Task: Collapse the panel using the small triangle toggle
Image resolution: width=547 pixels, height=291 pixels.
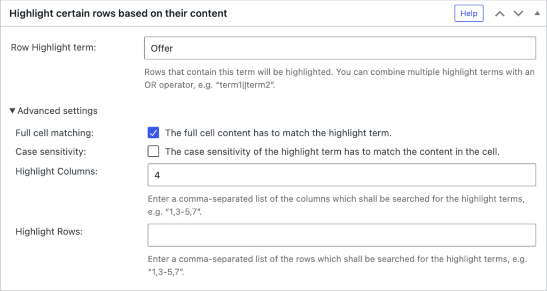Action: click(x=537, y=13)
